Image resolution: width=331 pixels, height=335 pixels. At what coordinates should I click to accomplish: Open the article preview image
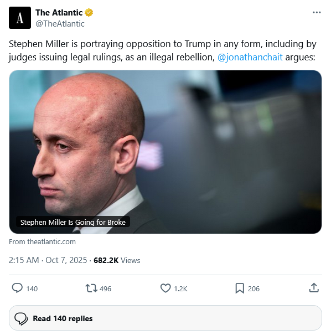(165, 152)
